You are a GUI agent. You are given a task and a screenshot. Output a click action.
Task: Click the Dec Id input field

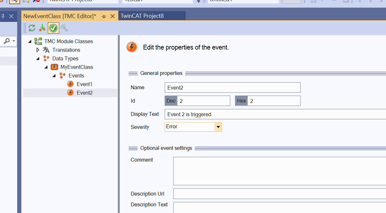point(204,101)
